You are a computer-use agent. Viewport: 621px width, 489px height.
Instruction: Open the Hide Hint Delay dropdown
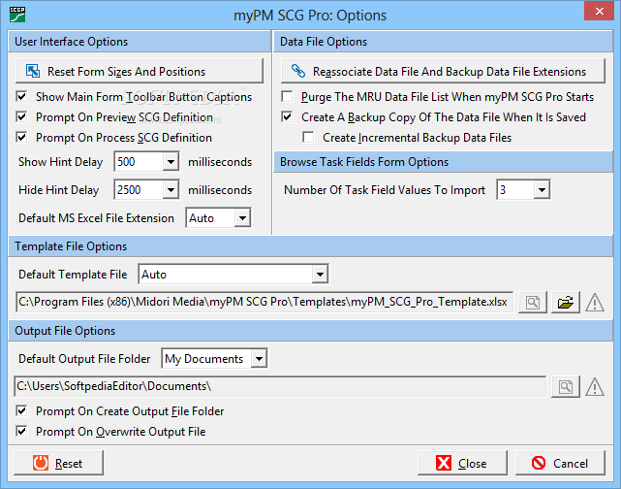pyautogui.click(x=171, y=189)
